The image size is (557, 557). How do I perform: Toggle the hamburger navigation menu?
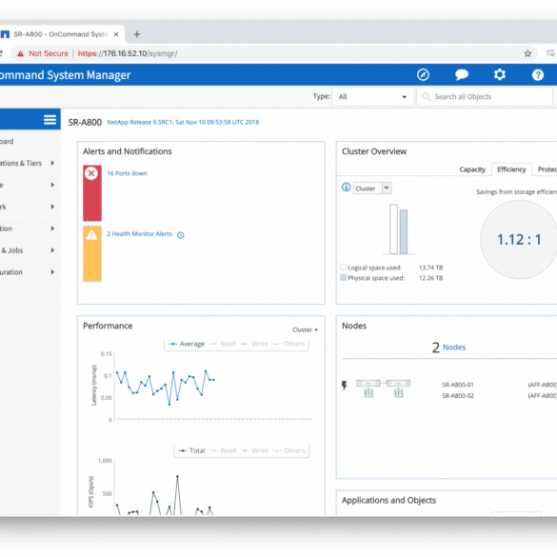(50, 120)
